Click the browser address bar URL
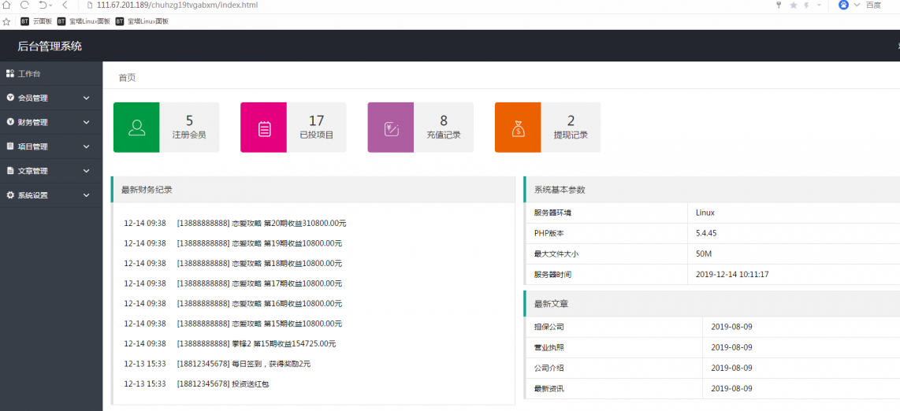The image size is (900, 411). (x=177, y=6)
